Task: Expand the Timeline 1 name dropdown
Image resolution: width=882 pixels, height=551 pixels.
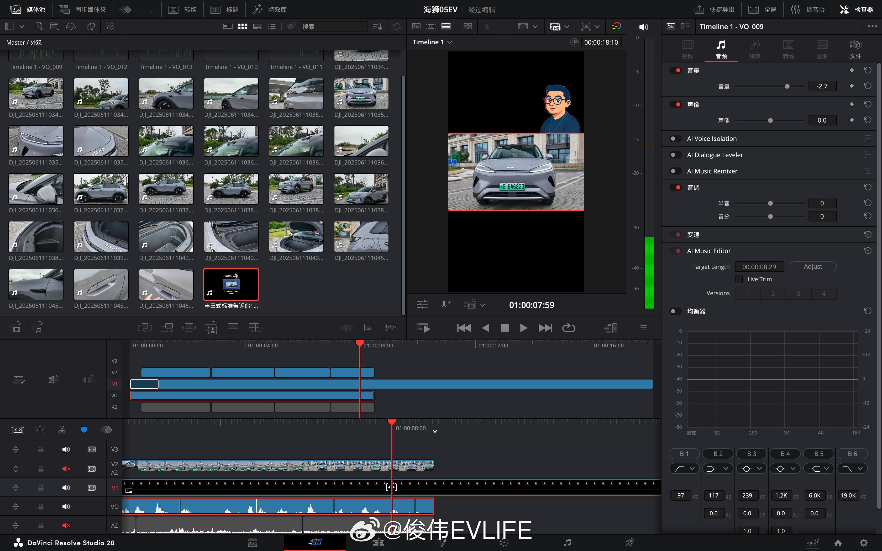Action: (450, 42)
